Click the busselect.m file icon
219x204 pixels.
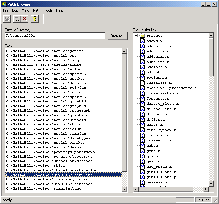click(x=142, y=83)
